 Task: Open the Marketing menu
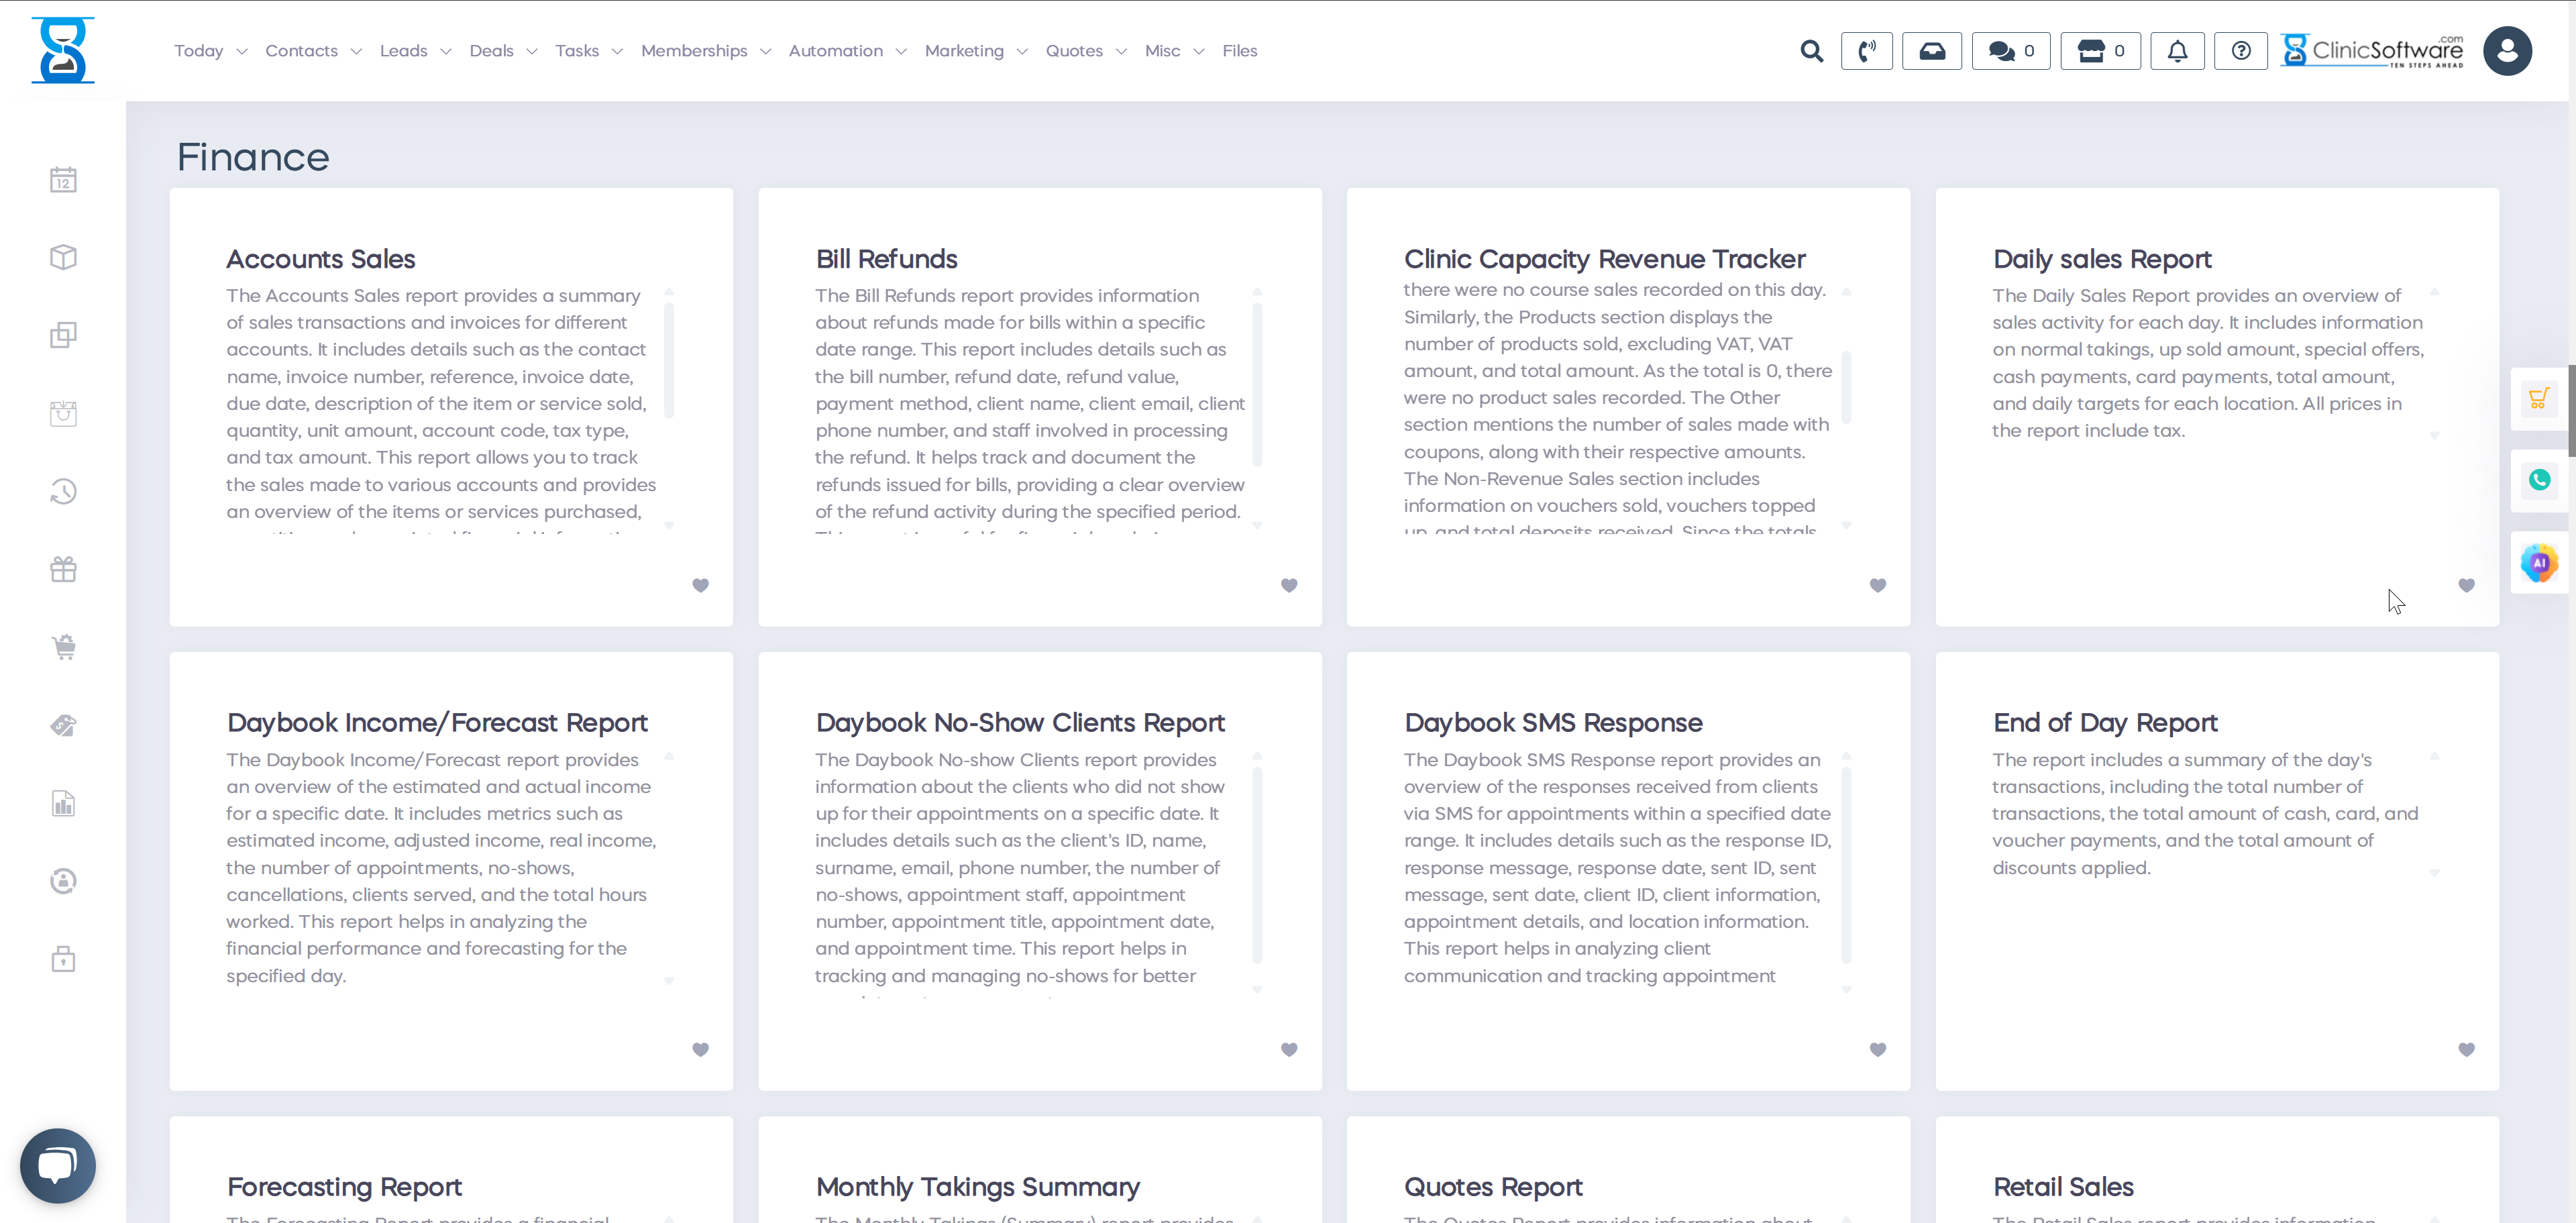coord(964,50)
